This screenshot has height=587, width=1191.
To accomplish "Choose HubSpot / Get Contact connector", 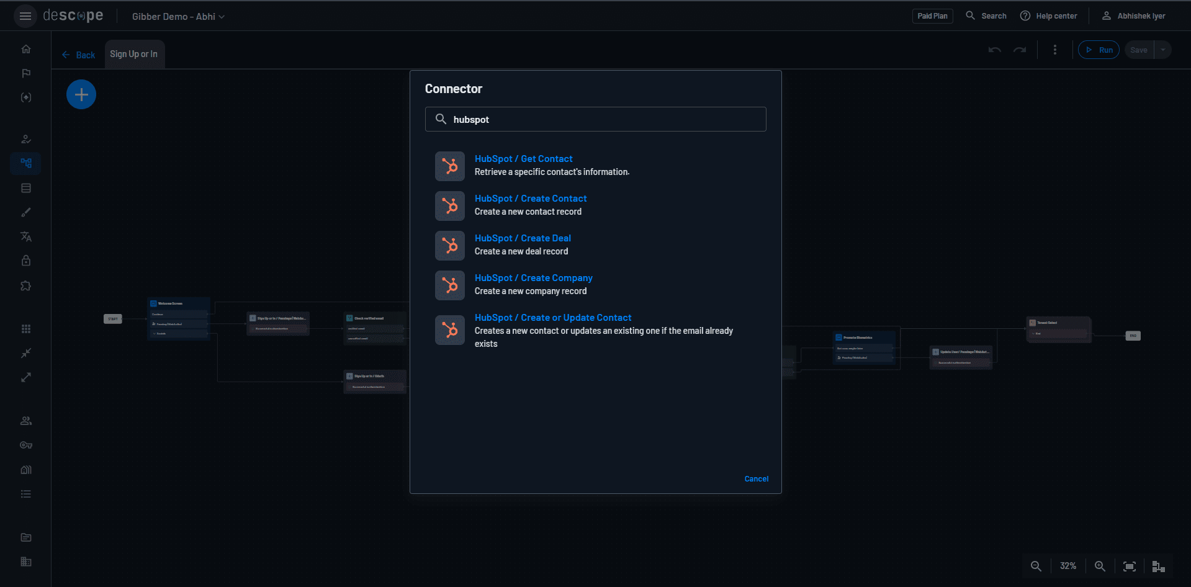I will (596, 166).
